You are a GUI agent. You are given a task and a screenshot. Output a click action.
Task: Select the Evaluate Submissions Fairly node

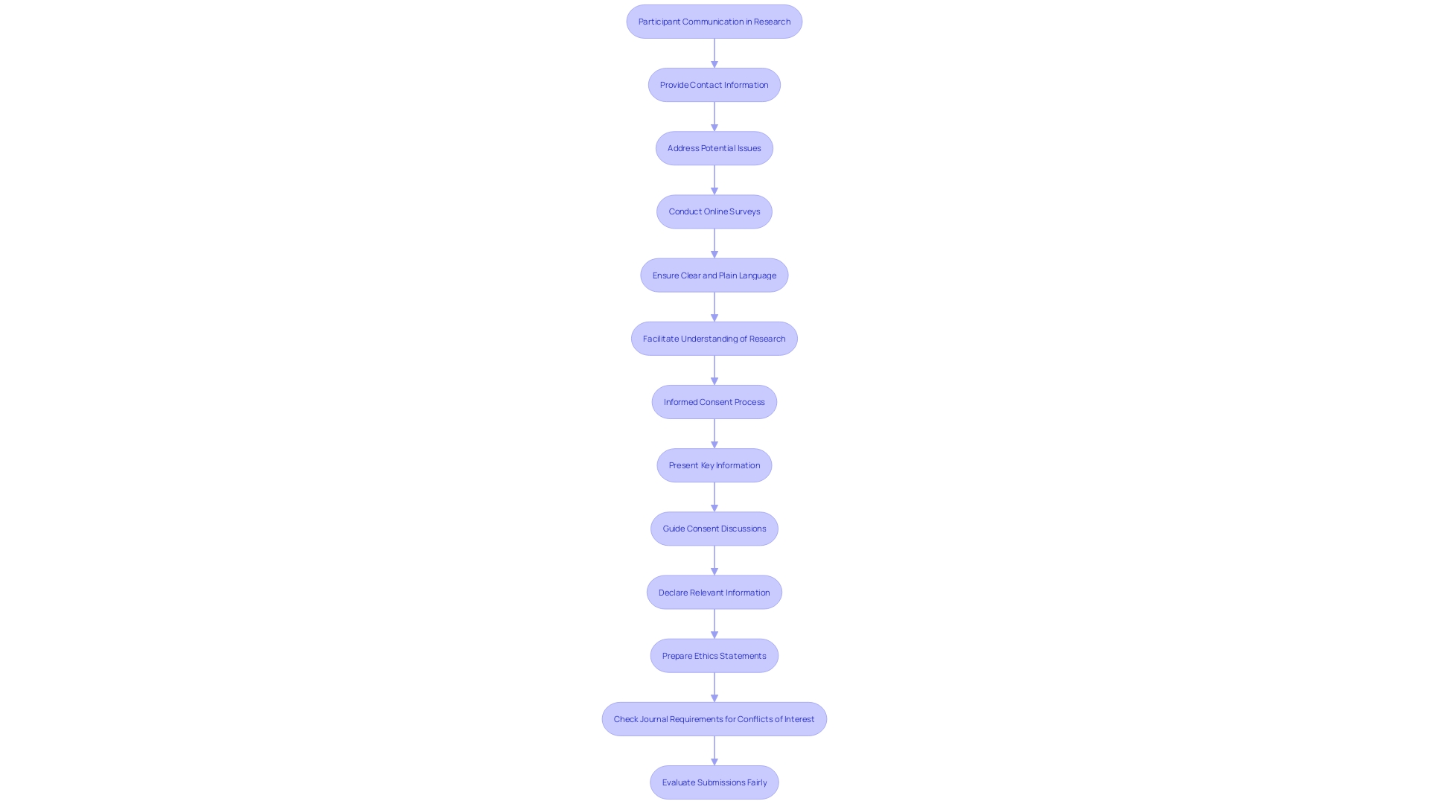click(714, 782)
